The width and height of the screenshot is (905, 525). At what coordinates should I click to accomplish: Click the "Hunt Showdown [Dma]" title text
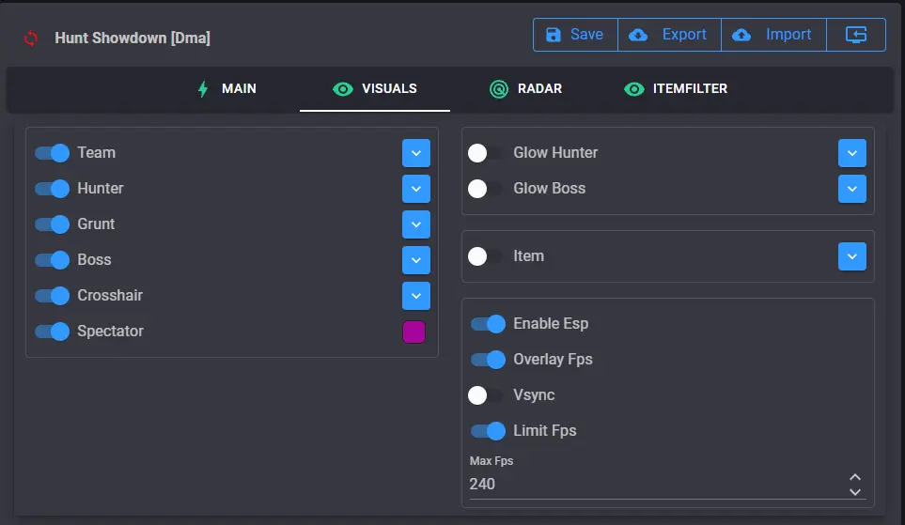pos(133,39)
